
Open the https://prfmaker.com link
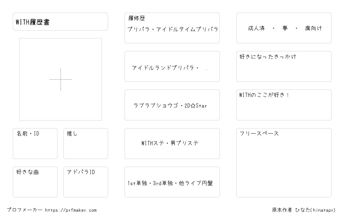point(71,210)
